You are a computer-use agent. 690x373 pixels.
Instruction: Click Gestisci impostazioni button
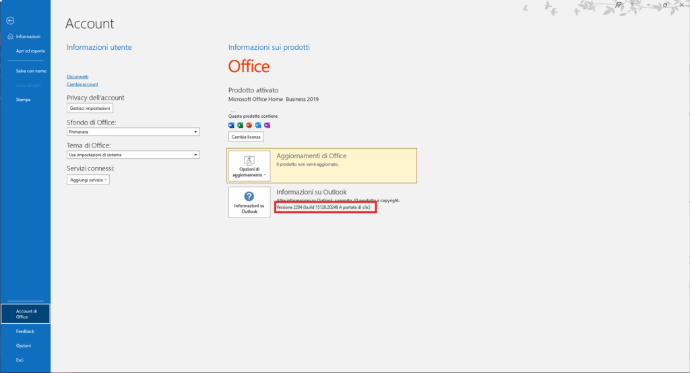pos(90,108)
